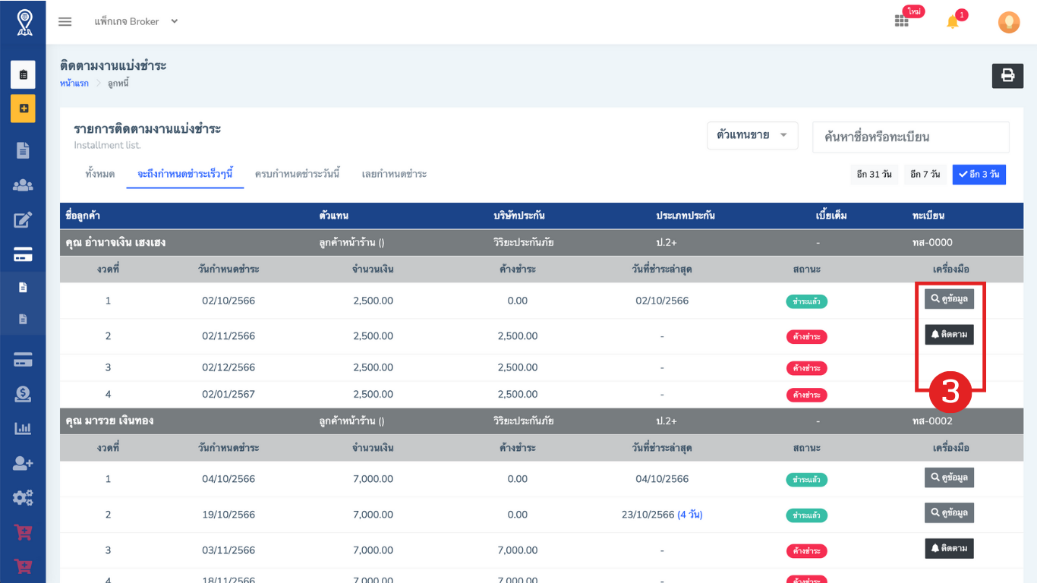This screenshot has width=1037, height=583.
Task: Click the ลูกหนี้ breadcrumb text
Action: (x=118, y=83)
